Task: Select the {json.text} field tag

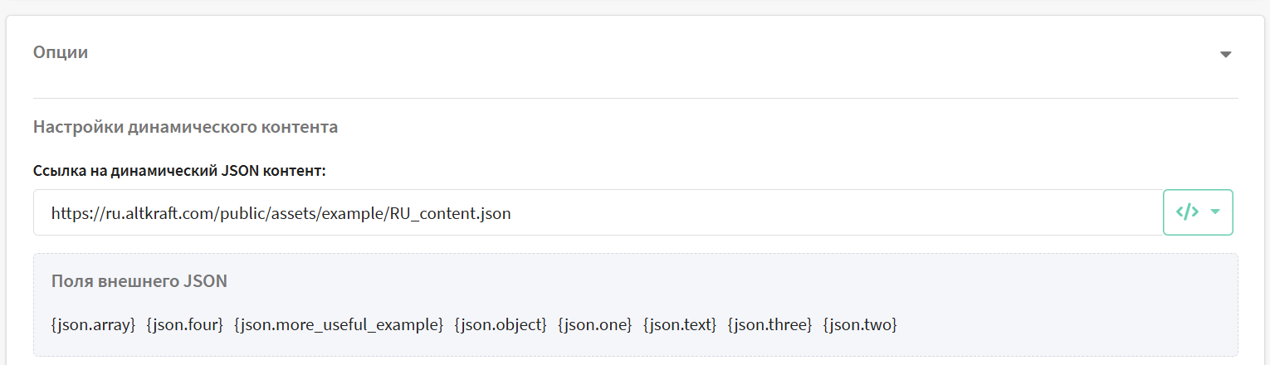Action: (680, 324)
